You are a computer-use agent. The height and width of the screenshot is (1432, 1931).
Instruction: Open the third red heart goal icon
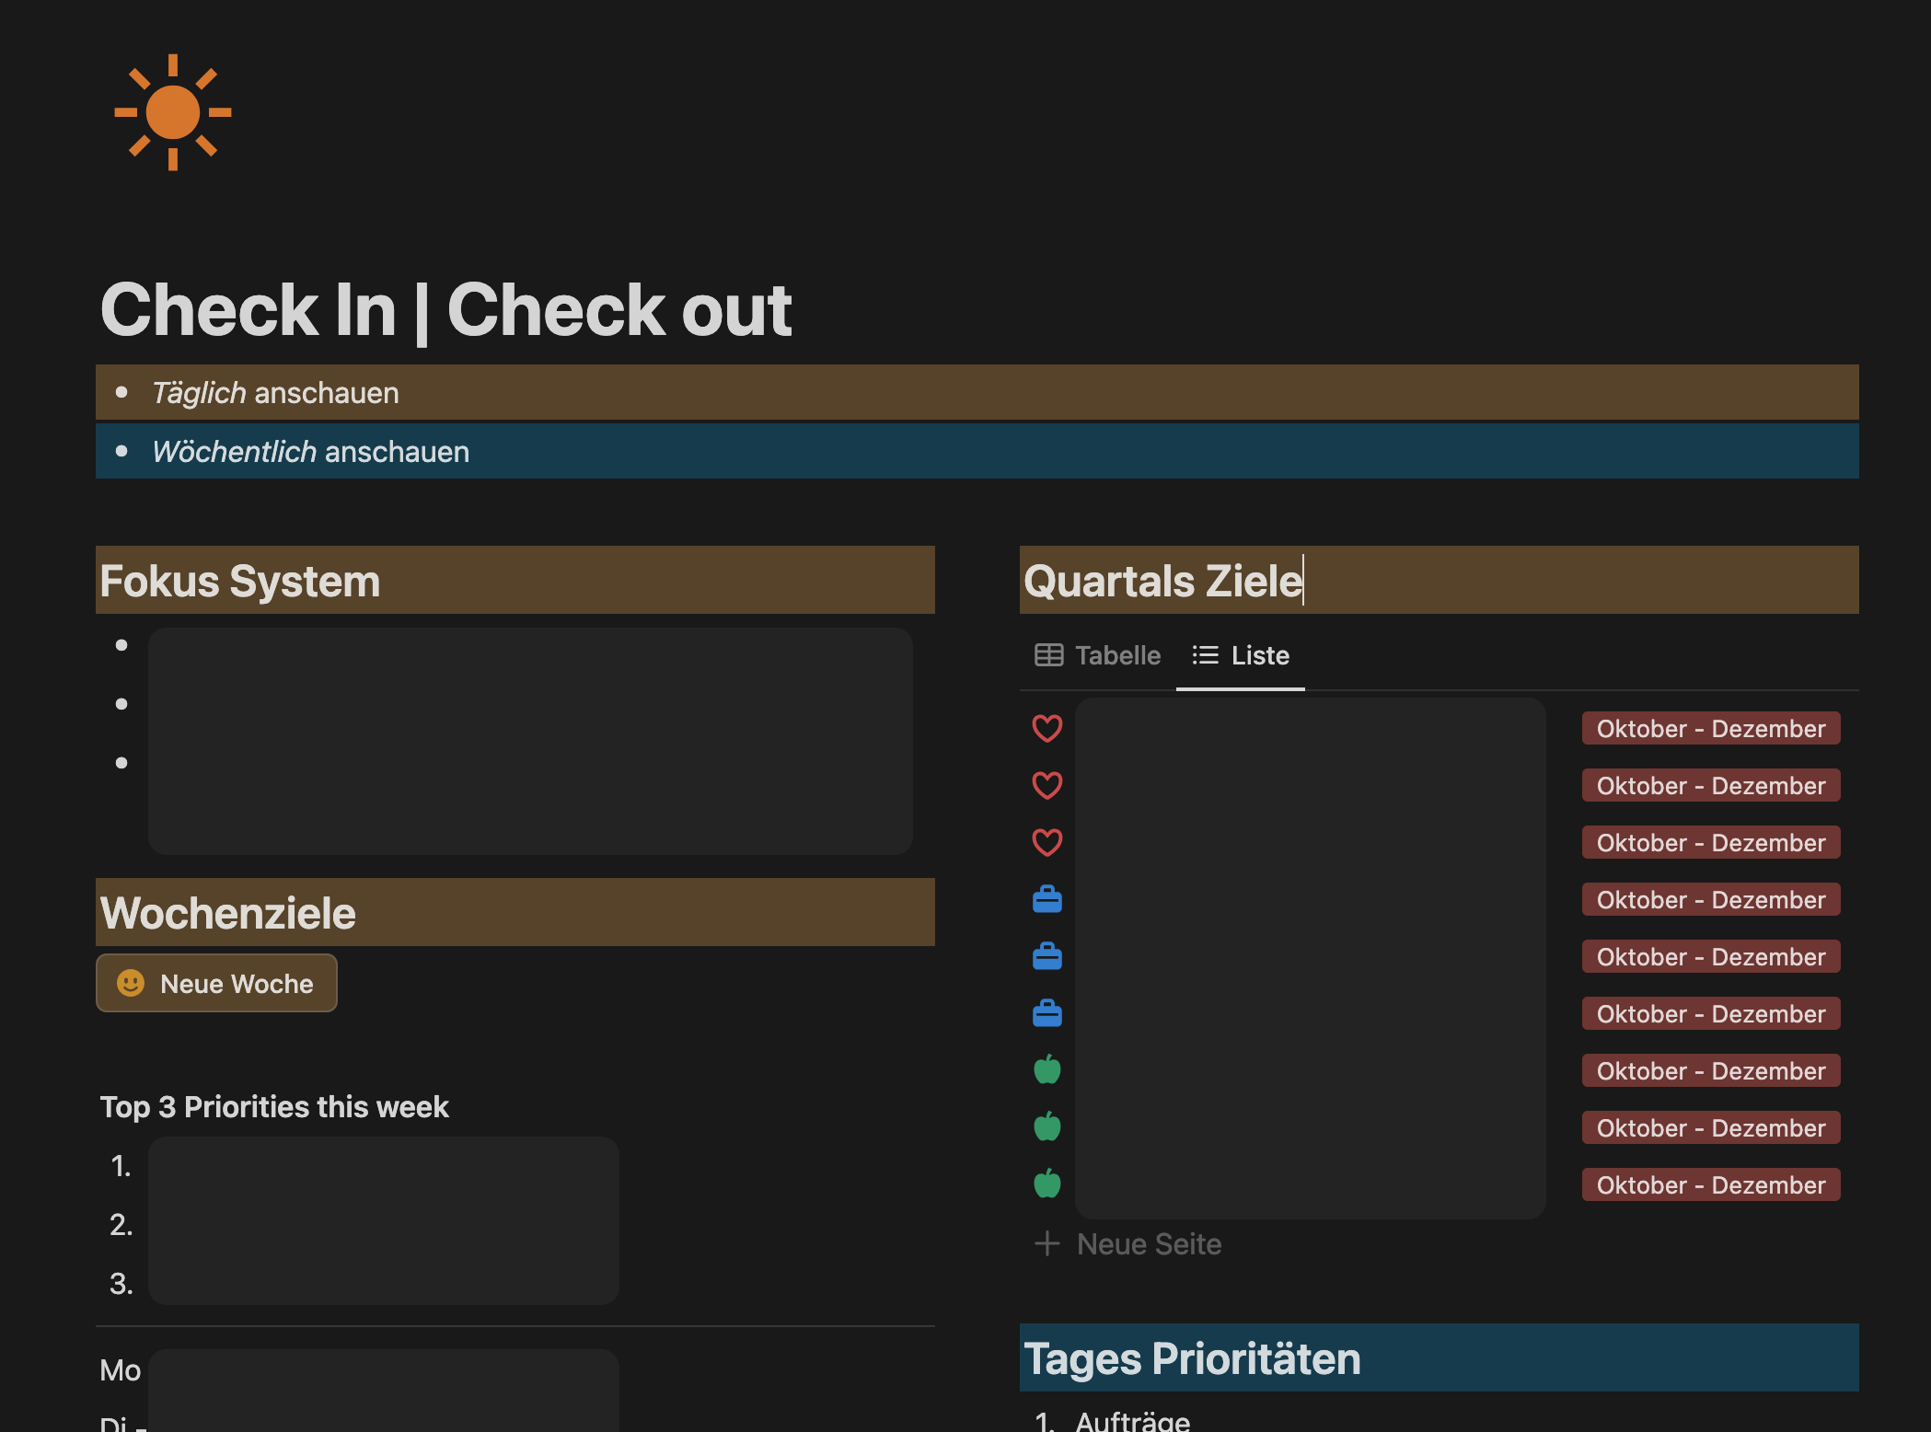(x=1047, y=842)
